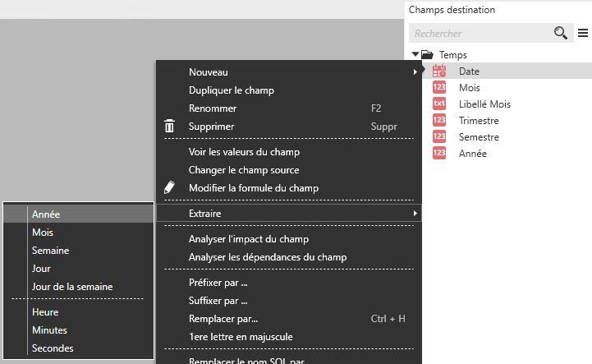This screenshot has height=364, width=592.
Task: Click the pencil icon for Modifier la formule
Action: pyautogui.click(x=170, y=187)
